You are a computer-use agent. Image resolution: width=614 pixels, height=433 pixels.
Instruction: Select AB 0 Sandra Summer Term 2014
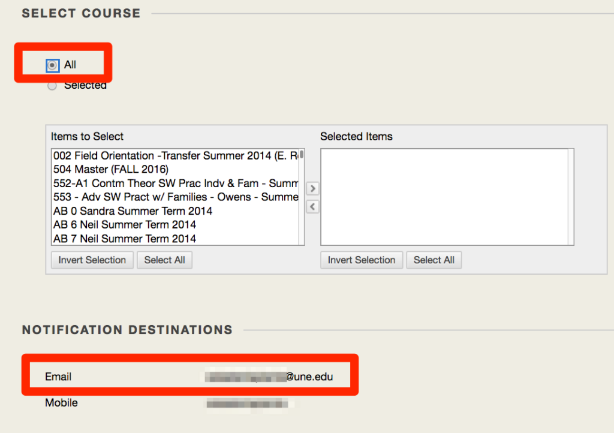pyautogui.click(x=176, y=211)
